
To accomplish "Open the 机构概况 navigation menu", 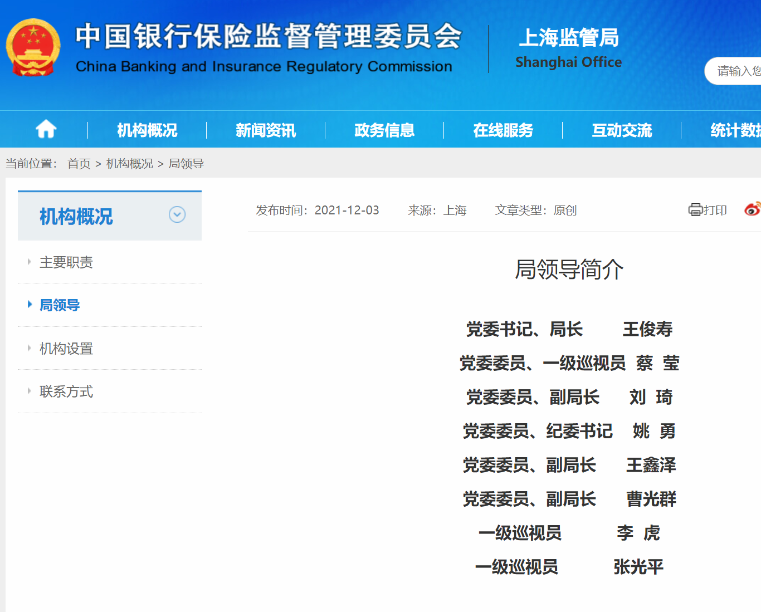I will point(147,130).
